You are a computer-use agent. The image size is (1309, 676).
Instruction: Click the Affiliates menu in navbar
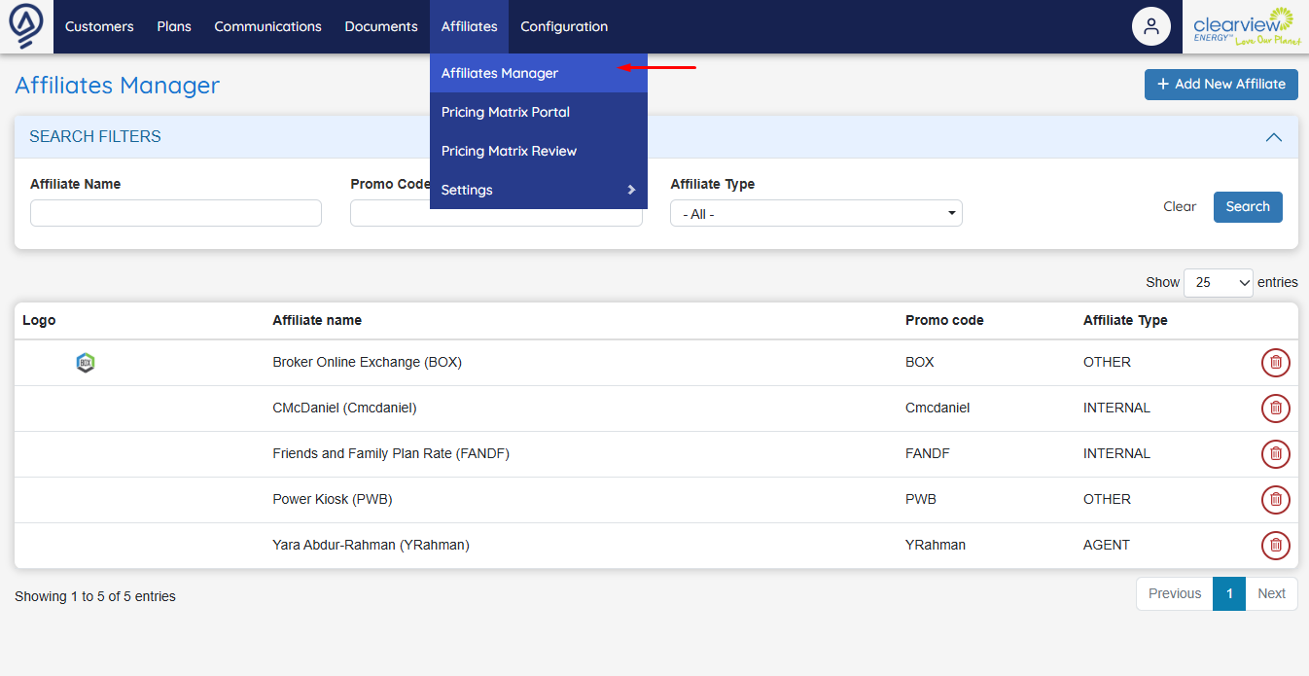pos(469,26)
